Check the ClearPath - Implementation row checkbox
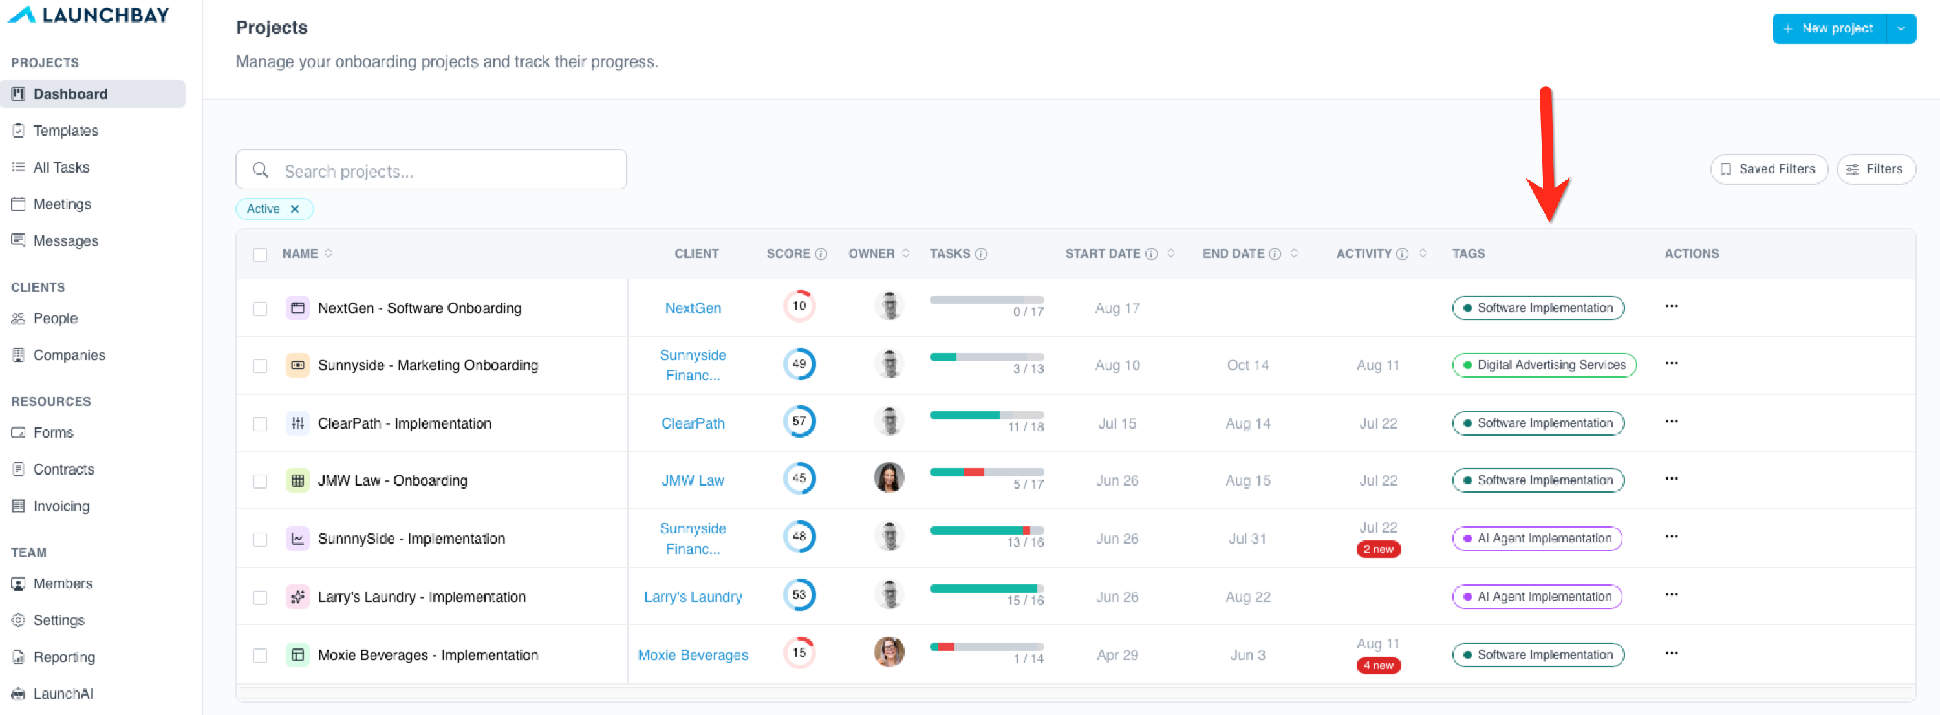This screenshot has height=715, width=1940. pos(260,423)
